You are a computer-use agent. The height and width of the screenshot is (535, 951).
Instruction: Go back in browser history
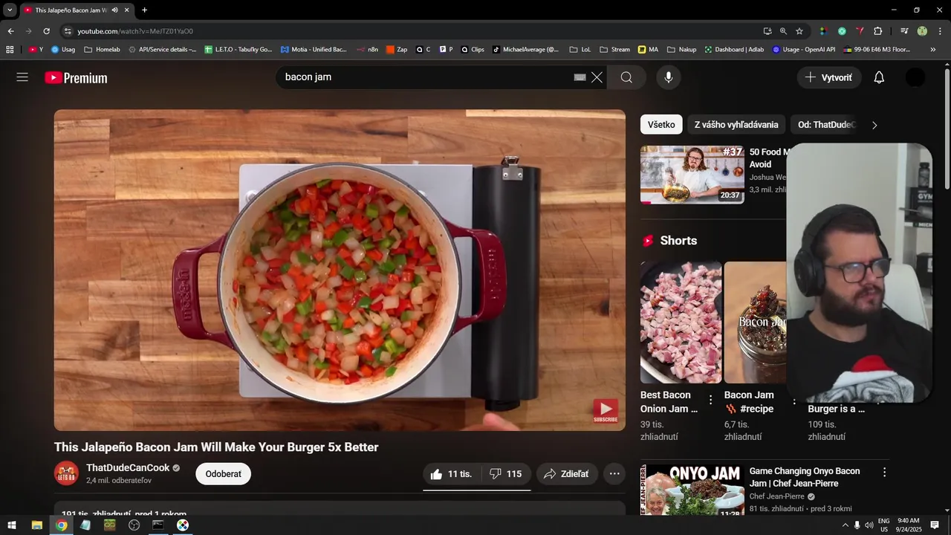10,31
